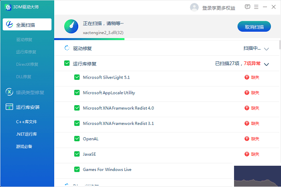The width and height of the screenshot is (281, 187).
Task: Click the 登录享更多权益 login link
Action: (x=219, y=8)
